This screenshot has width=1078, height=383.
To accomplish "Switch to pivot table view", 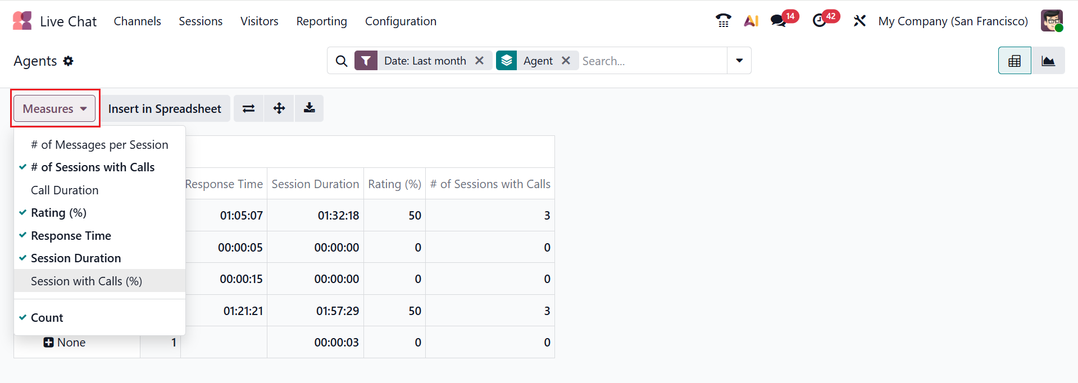I will click(1014, 61).
